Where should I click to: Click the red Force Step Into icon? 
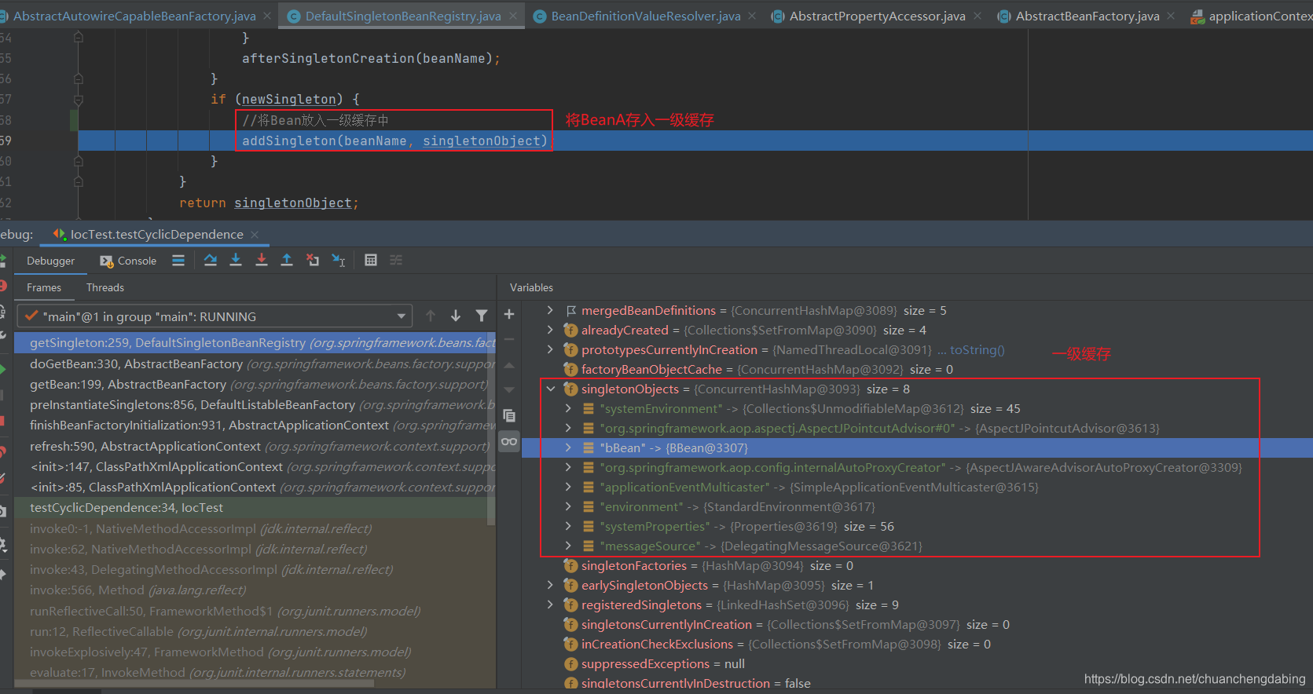[x=262, y=260]
